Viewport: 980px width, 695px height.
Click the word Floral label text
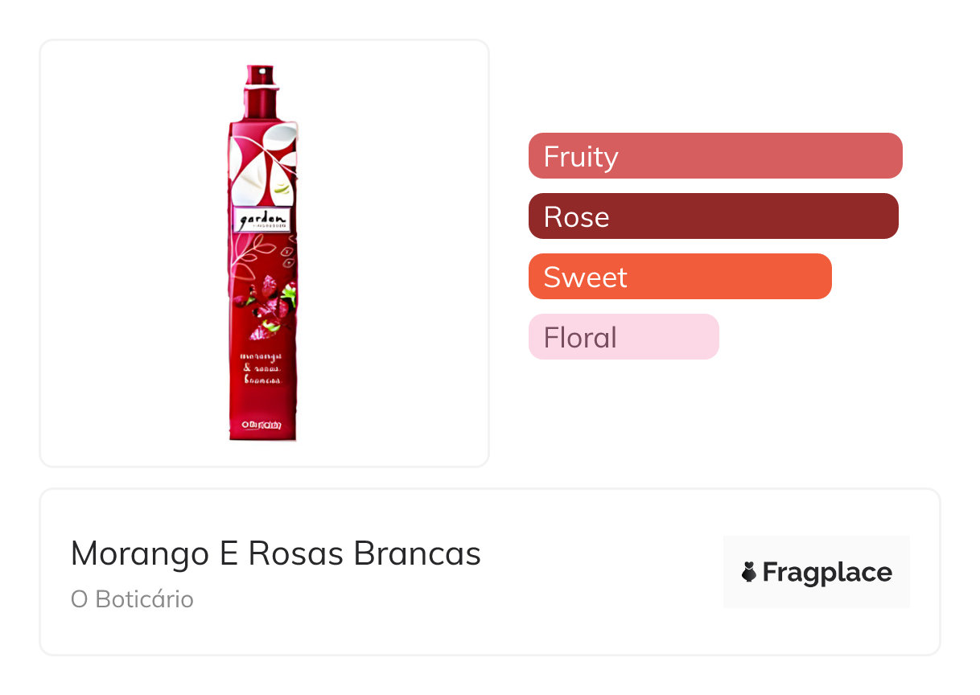click(579, 336)
